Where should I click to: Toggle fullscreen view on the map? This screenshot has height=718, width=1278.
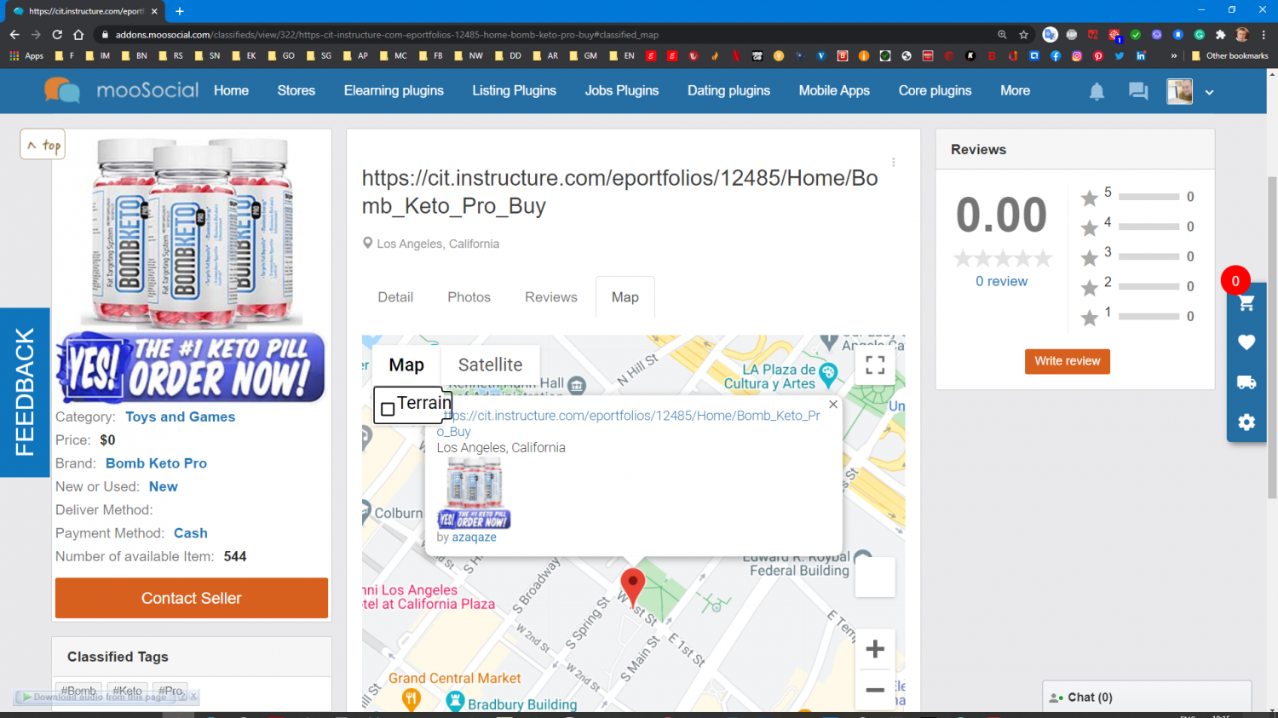click(x=874, y=365)
